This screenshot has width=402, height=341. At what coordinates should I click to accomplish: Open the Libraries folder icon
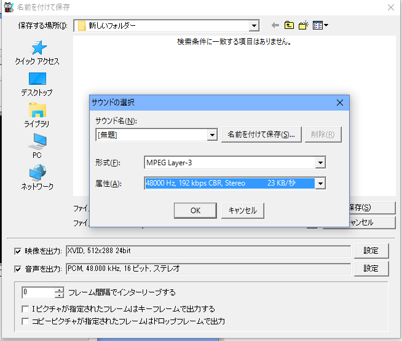(37, 111)
